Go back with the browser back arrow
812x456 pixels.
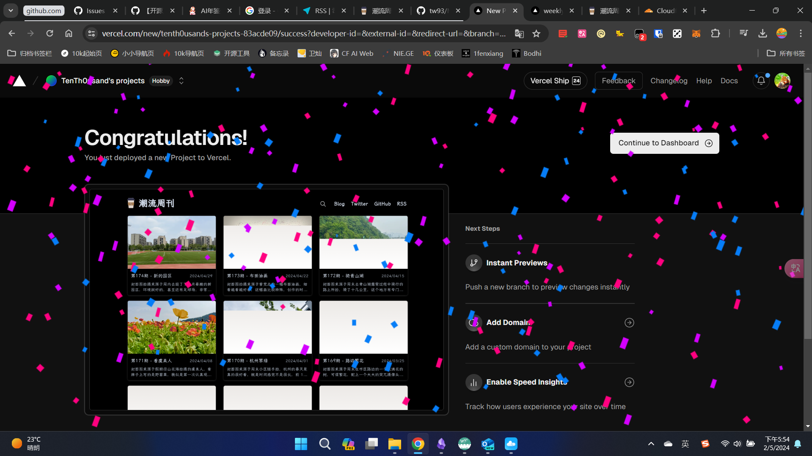[11, 33]
